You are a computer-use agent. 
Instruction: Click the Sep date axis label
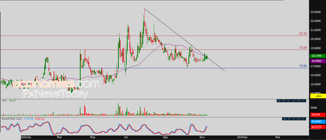click(x=165, y=137)
